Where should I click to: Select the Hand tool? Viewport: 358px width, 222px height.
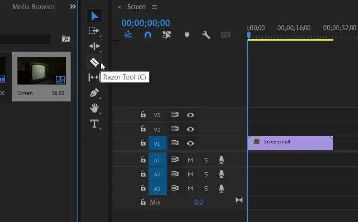point(94,108)
